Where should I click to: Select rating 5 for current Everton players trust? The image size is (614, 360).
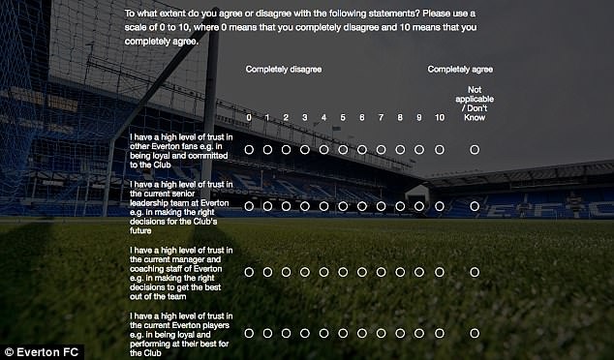tap(343, 333)
